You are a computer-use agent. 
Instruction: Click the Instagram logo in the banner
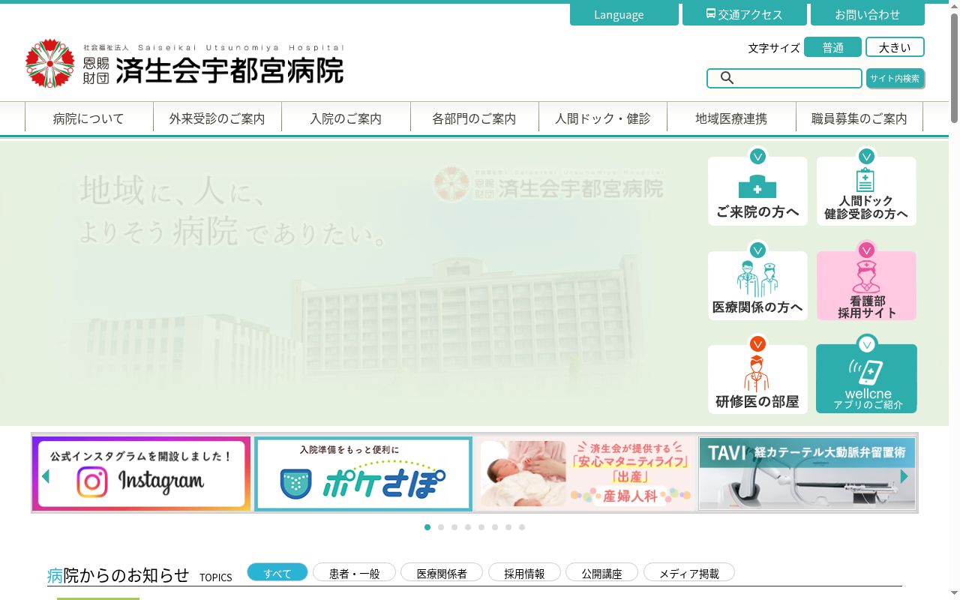point(92,482)
